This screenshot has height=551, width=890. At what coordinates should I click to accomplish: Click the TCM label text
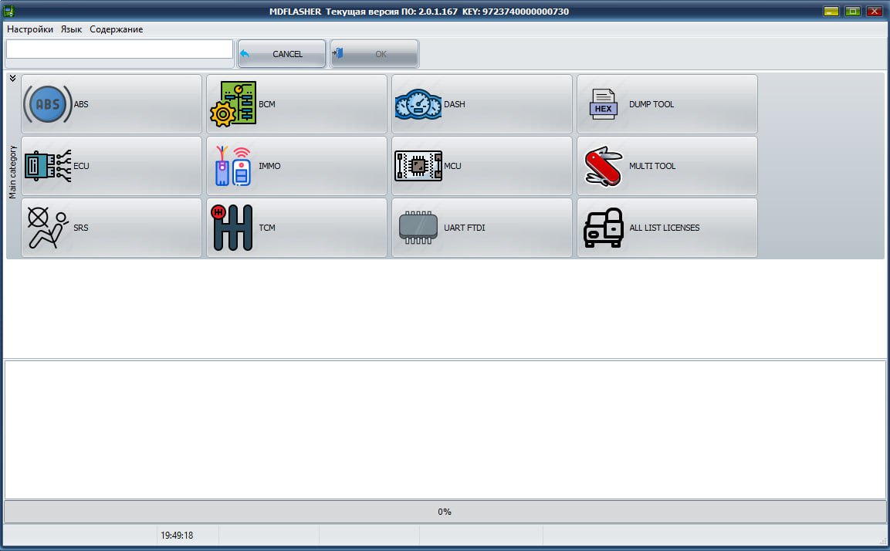click(267, 228)
